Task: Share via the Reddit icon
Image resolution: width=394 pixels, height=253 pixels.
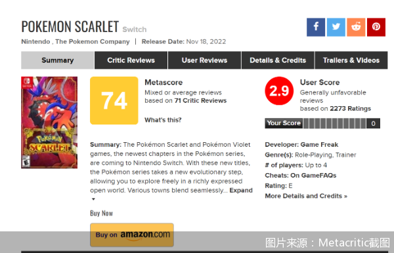Action: (x=356, y=27)
